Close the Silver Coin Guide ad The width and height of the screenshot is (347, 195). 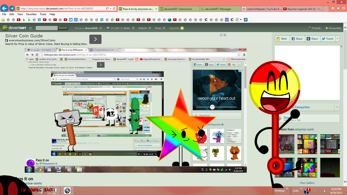coord(225,35)
